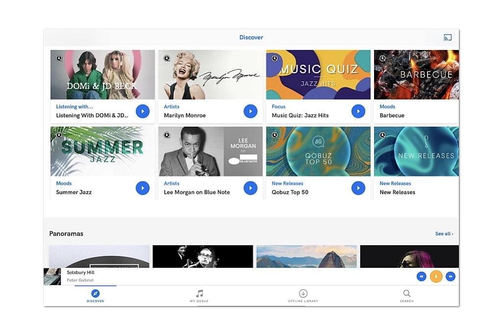Viewport: 502px width, 335px height.
Task: Open the Search tab
Action: pyautogui.click(x=406, y=296)
